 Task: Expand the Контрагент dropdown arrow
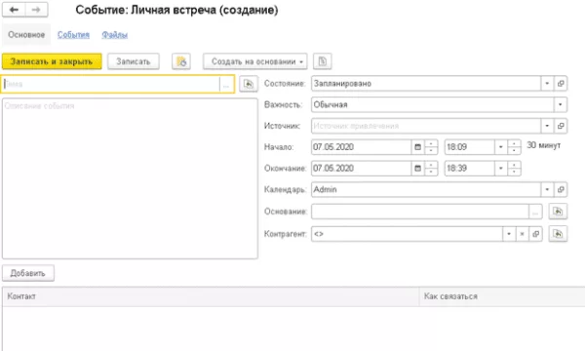click(x=509, y=234)
